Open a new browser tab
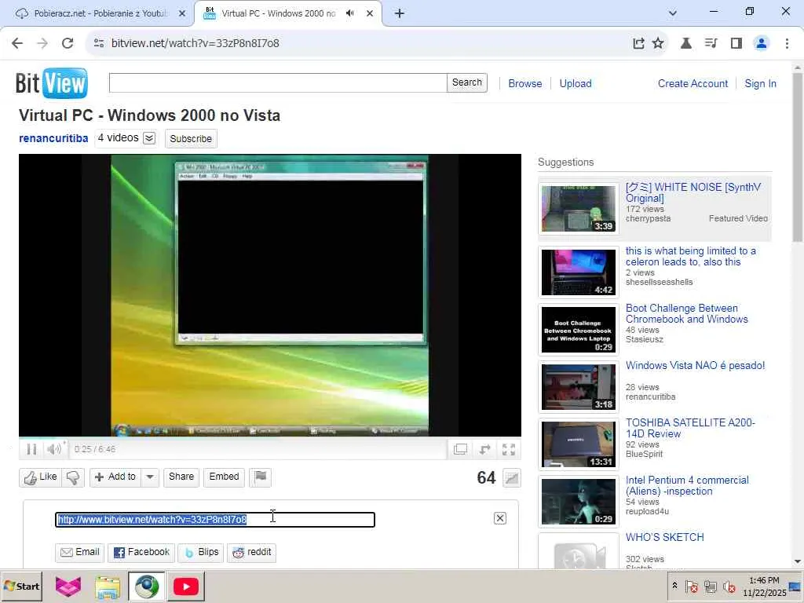The height and width of the screenshot is (603, 804). (x=400, y=13)
